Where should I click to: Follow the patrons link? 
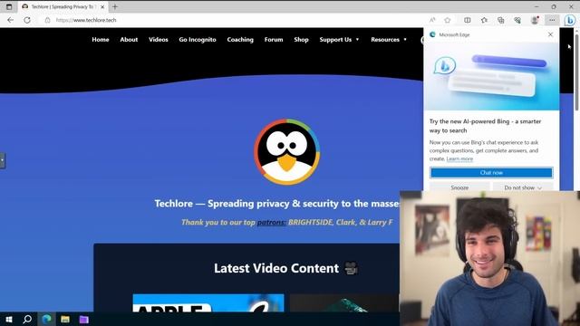271,222
